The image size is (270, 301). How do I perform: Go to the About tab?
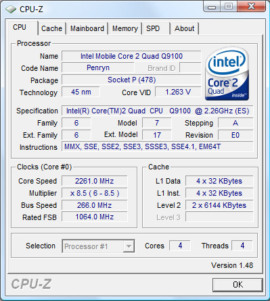pos(185,28)
